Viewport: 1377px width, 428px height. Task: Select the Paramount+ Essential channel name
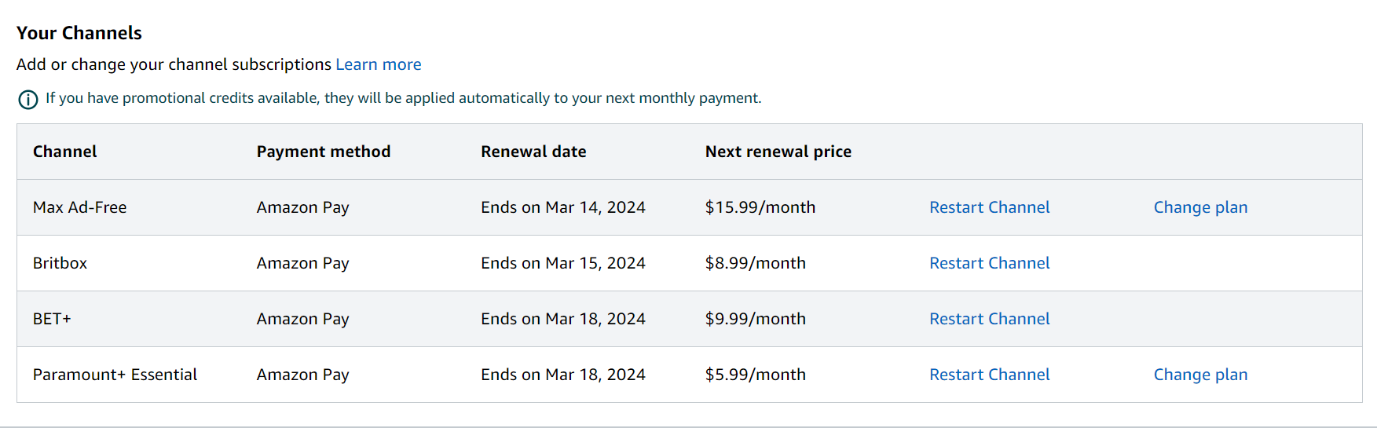[x=115, y=375]
